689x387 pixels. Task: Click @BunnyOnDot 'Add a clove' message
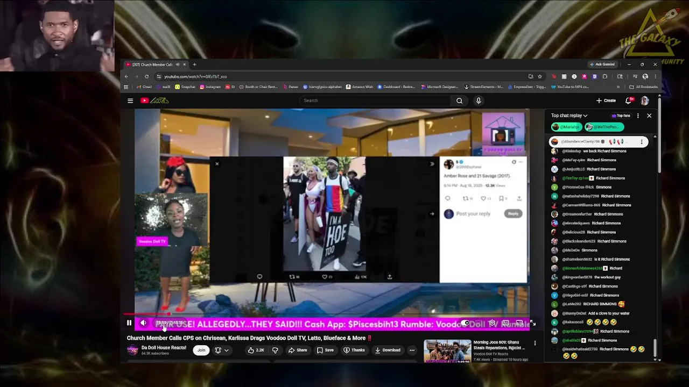(x=590, y=313)
